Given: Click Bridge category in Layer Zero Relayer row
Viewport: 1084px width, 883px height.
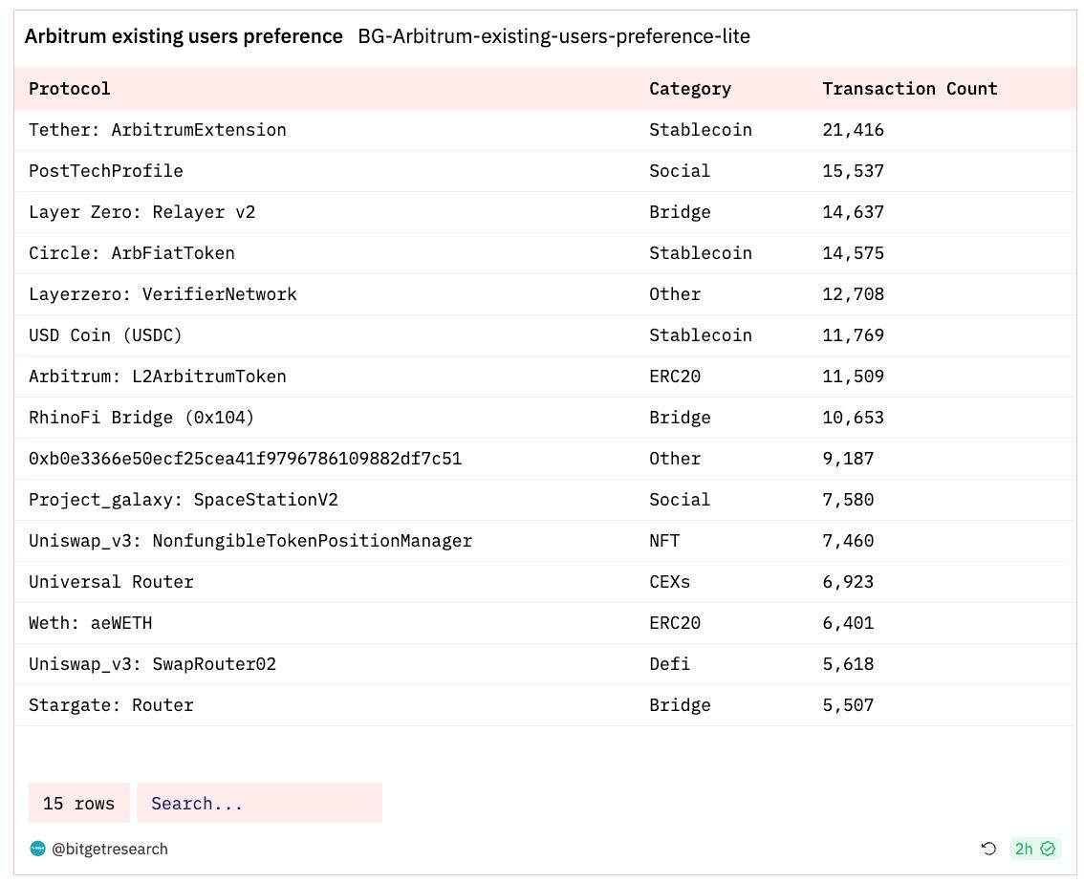Looking at the screenshot, I should pyautogui.click(x=680, y=212).
